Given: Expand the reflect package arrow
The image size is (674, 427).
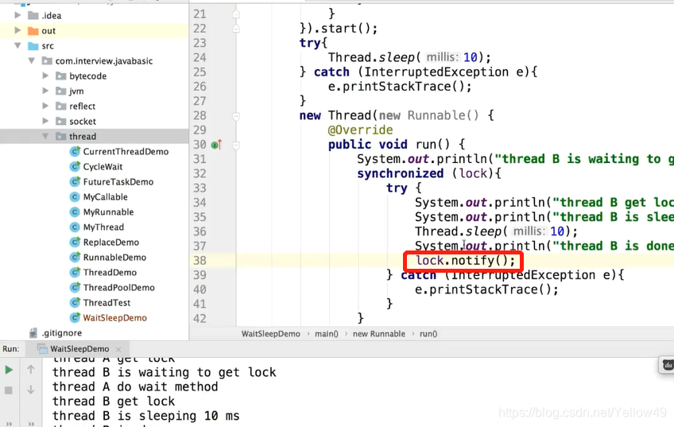Looking at the screenshot, I should point(45,106).
